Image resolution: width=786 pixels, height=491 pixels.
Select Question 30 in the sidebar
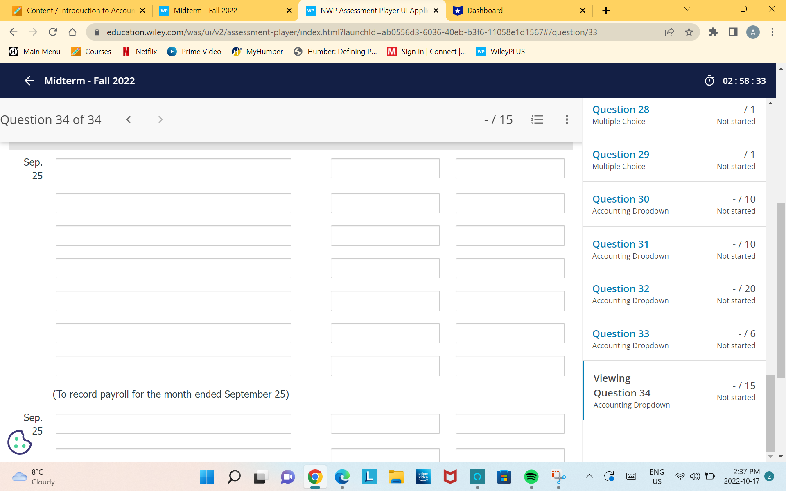pos(621,199)
